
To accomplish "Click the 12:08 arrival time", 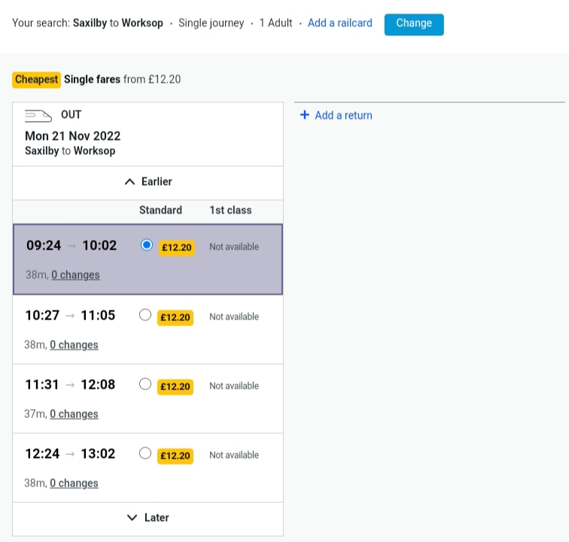I will [98, 385].
